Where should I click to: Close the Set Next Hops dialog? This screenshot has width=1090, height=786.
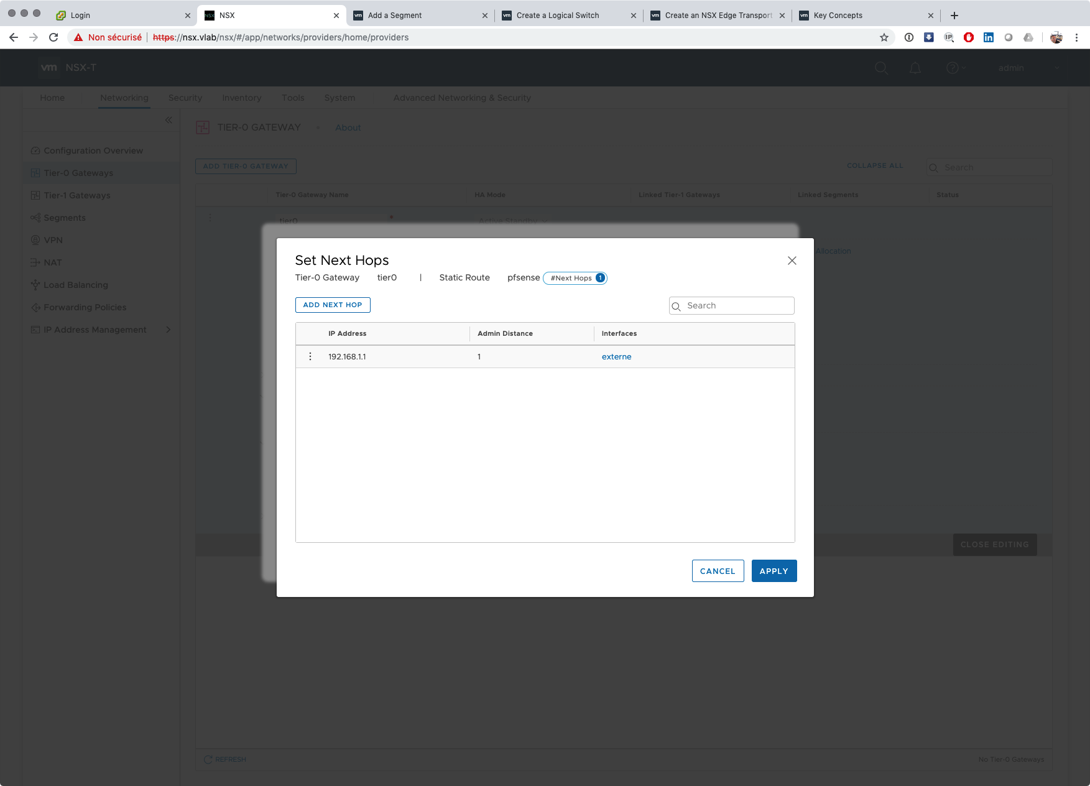pyautogui.click(x=792, y=261)
